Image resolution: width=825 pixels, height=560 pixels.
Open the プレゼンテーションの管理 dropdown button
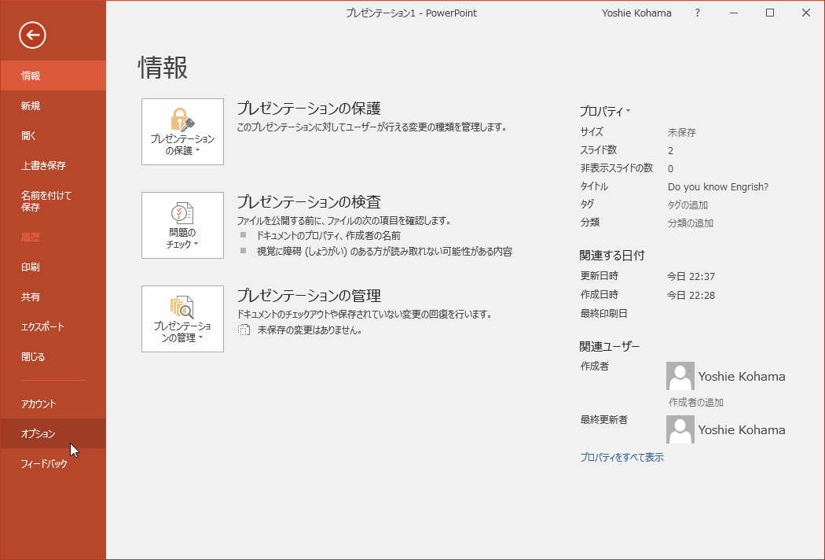pyautogui.click(x=182, y=319)
